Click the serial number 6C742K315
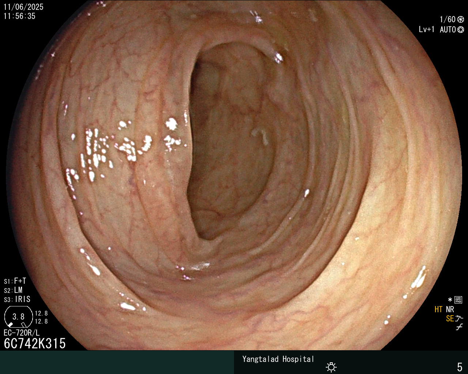The image size is (468, 374). click(x=35, y=343)
